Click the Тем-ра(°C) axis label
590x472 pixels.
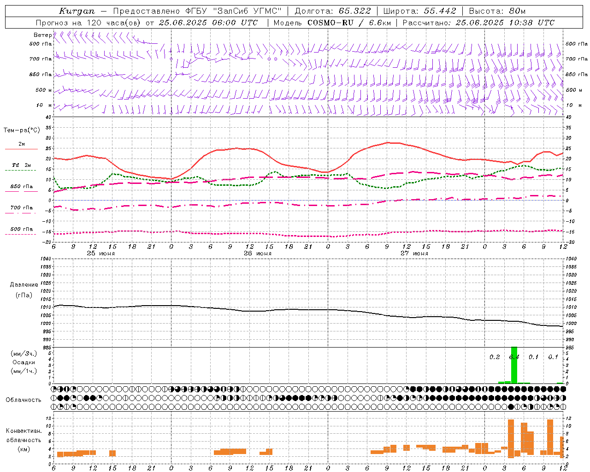pyautogui.click(x=22, y=130)
